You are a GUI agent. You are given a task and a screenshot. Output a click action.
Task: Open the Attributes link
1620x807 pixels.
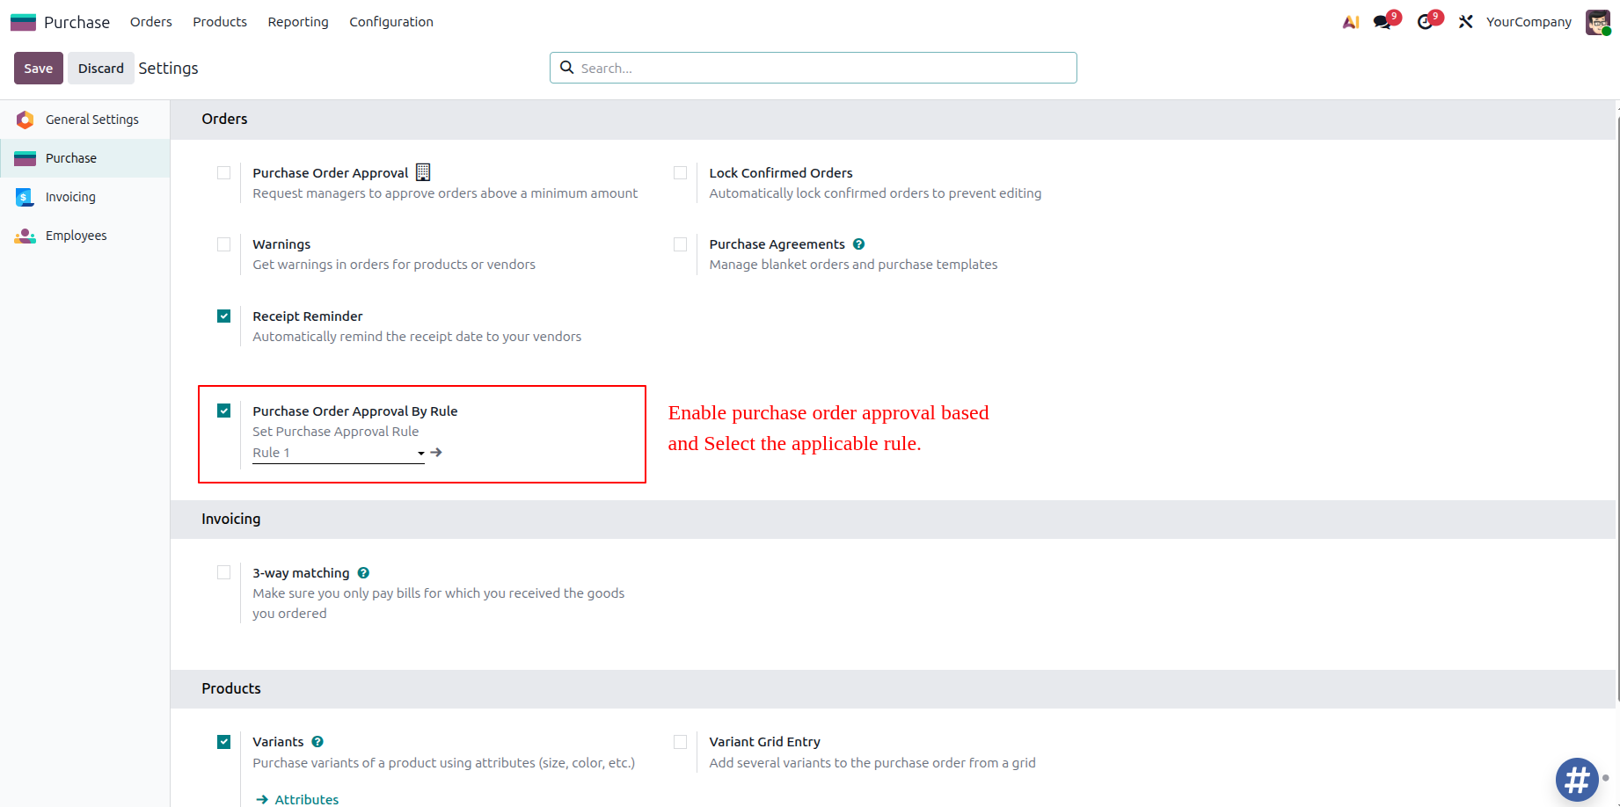[305, 798]
